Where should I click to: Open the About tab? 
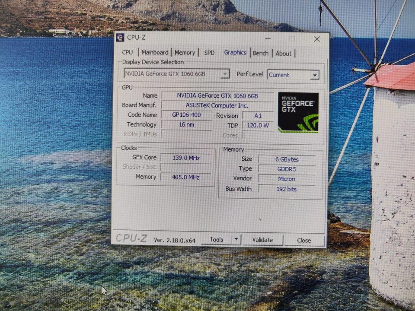click(283, 54)
